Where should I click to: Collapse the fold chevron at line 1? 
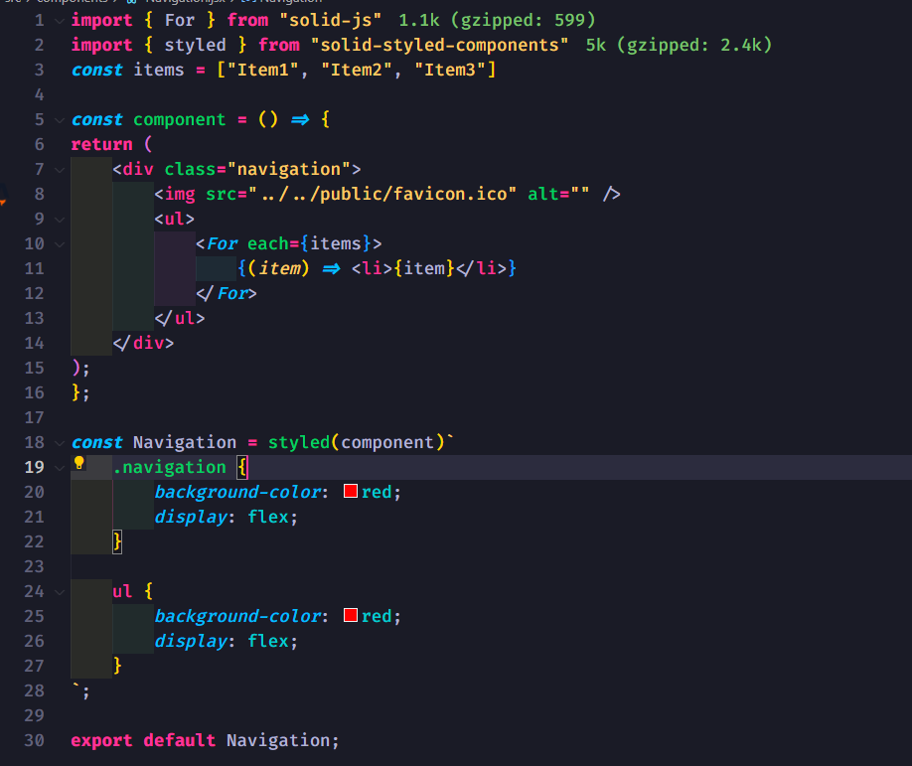pyautogui.click(x=60, y=21)
